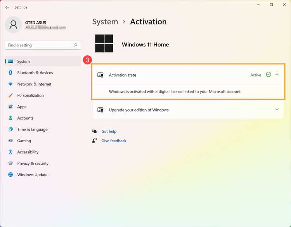The height and width of the screenshot is (227, 291).
Task: Click the digital license message text
Action: [175, 91]
